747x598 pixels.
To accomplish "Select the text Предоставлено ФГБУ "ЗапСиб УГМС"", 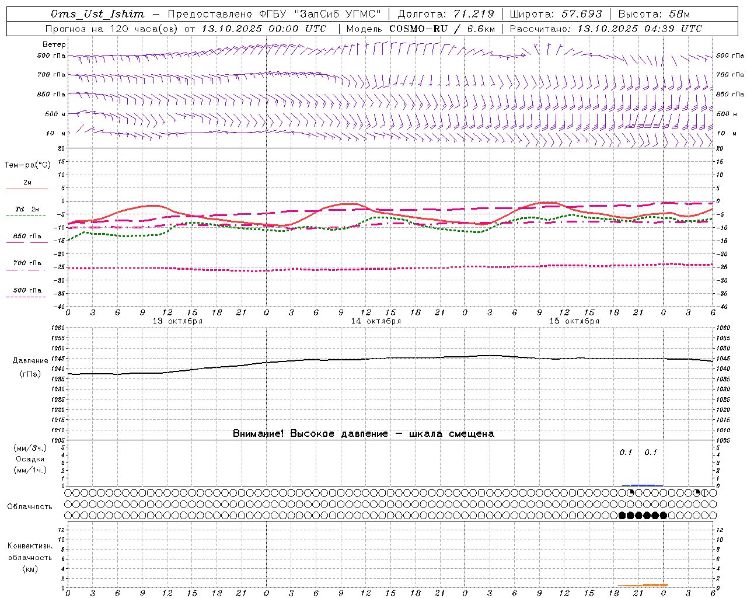I will (x=274, y=14).
